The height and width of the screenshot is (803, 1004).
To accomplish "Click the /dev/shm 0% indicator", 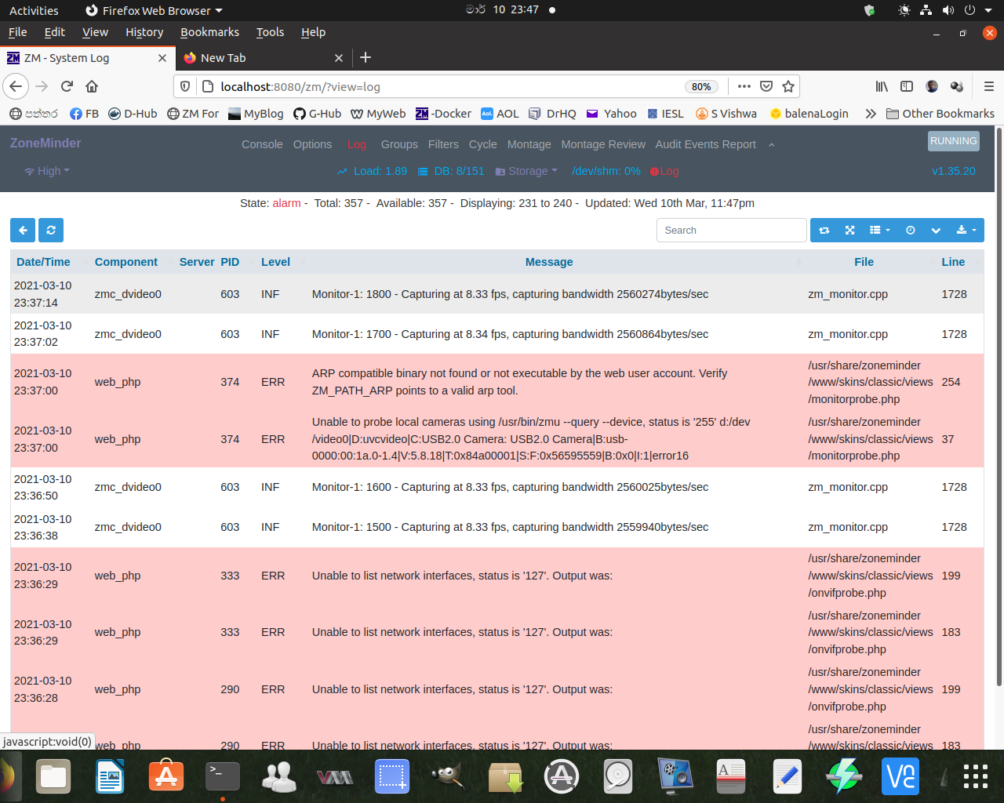I will pos(606,171).
